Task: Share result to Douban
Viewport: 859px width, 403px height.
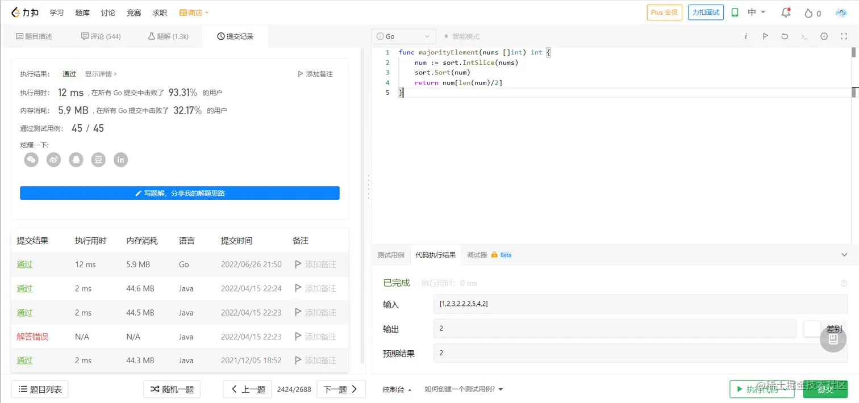Action: (x=99, y=160)
